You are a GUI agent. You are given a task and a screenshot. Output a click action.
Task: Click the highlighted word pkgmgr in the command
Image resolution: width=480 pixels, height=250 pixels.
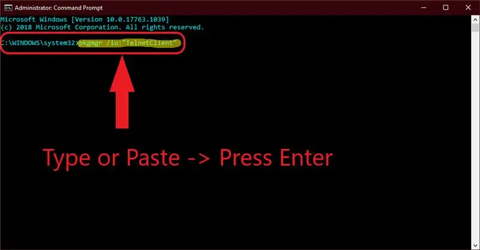tap(91, 43)
